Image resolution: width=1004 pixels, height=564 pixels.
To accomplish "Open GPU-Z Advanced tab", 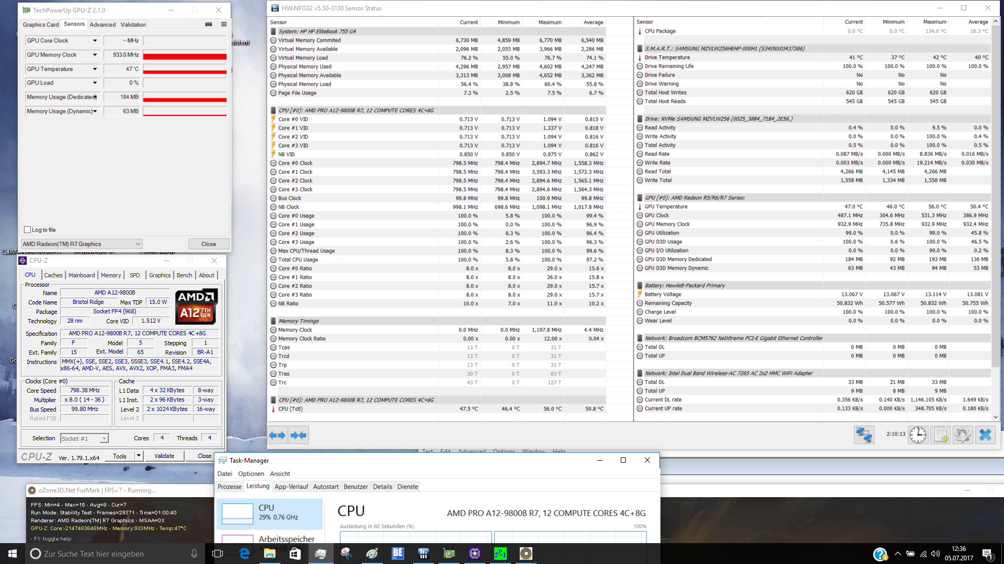I will point(102,25).
